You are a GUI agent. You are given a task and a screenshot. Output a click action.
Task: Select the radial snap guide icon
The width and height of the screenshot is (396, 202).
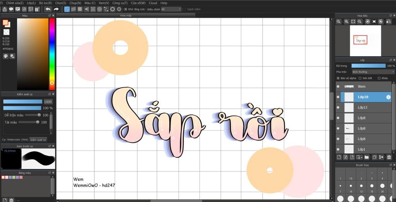click(93, 9)
